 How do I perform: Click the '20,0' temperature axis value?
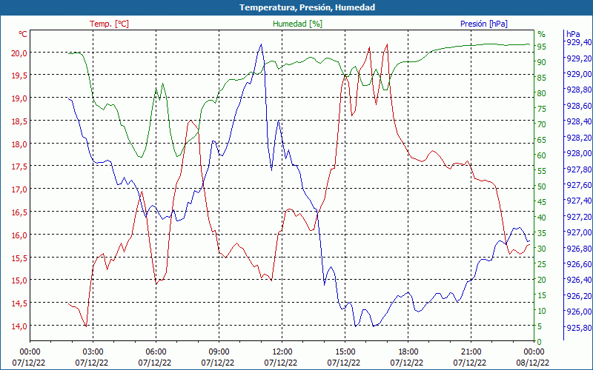pos(19,53)
